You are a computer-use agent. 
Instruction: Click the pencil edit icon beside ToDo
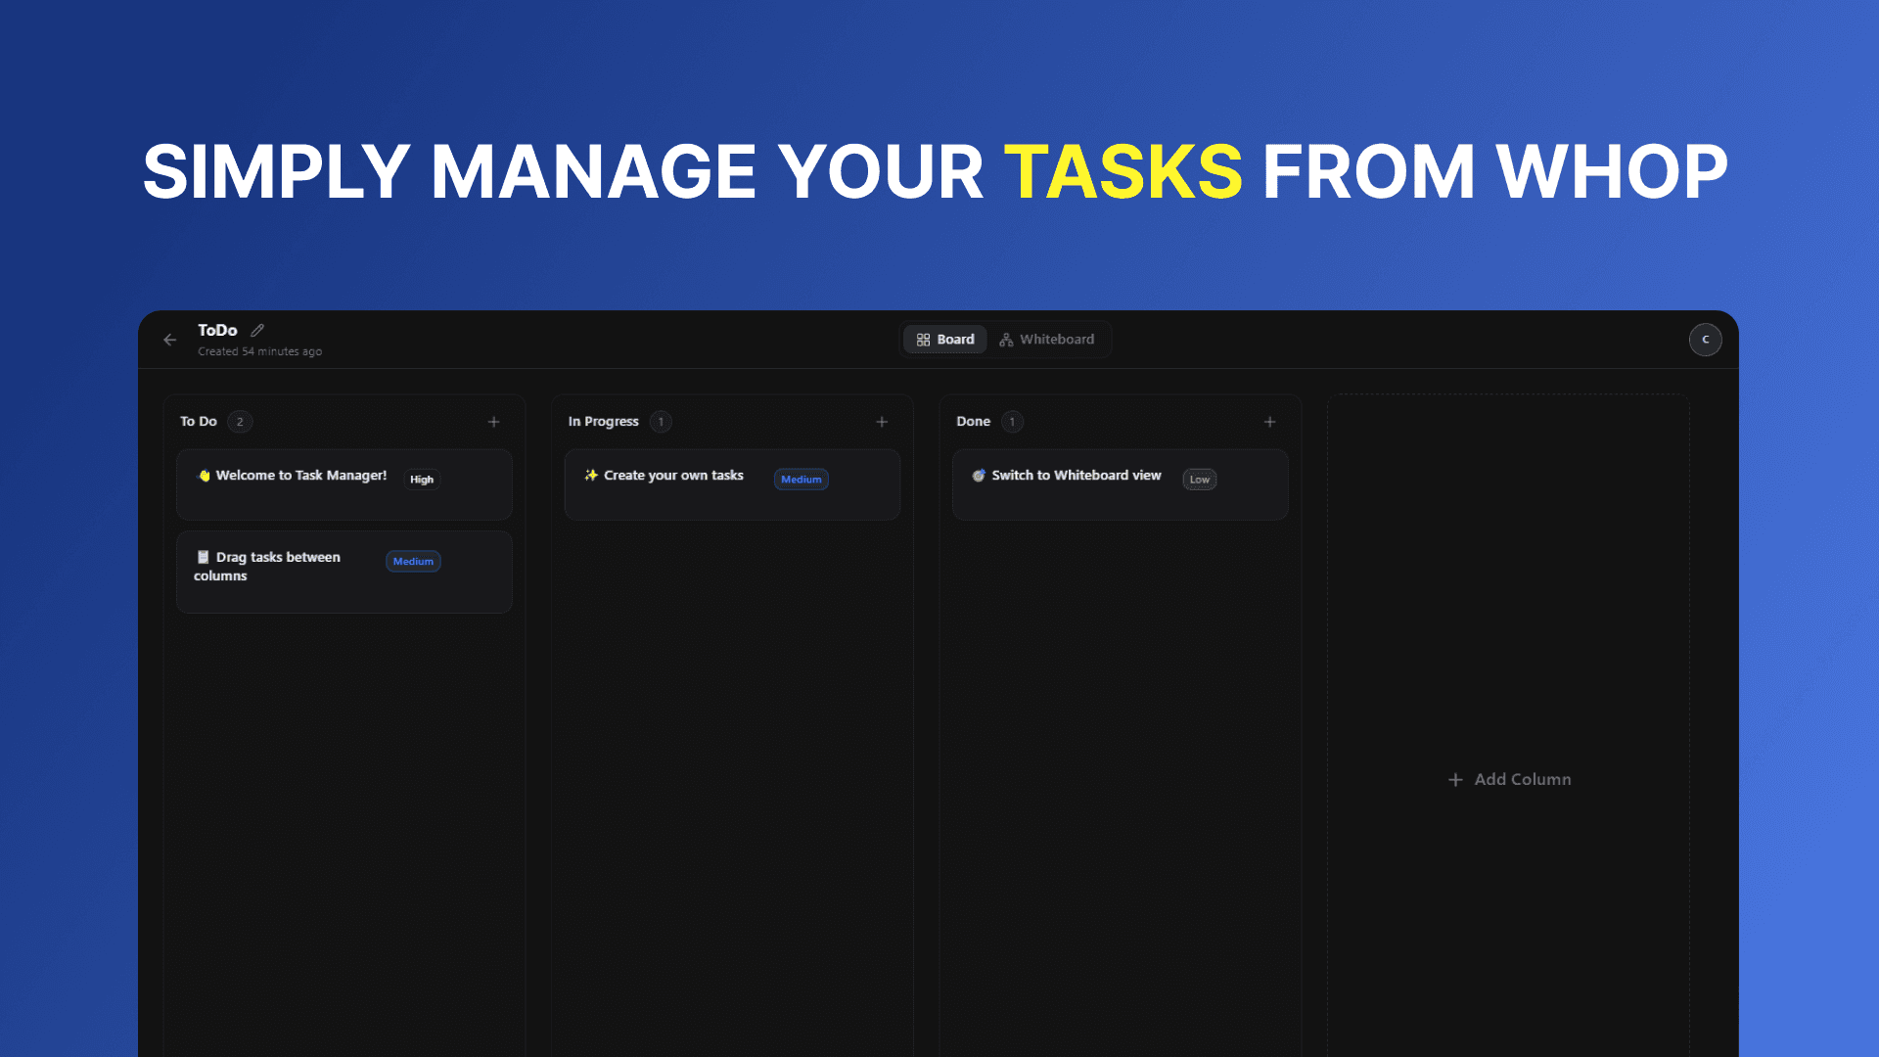point(257,330)
